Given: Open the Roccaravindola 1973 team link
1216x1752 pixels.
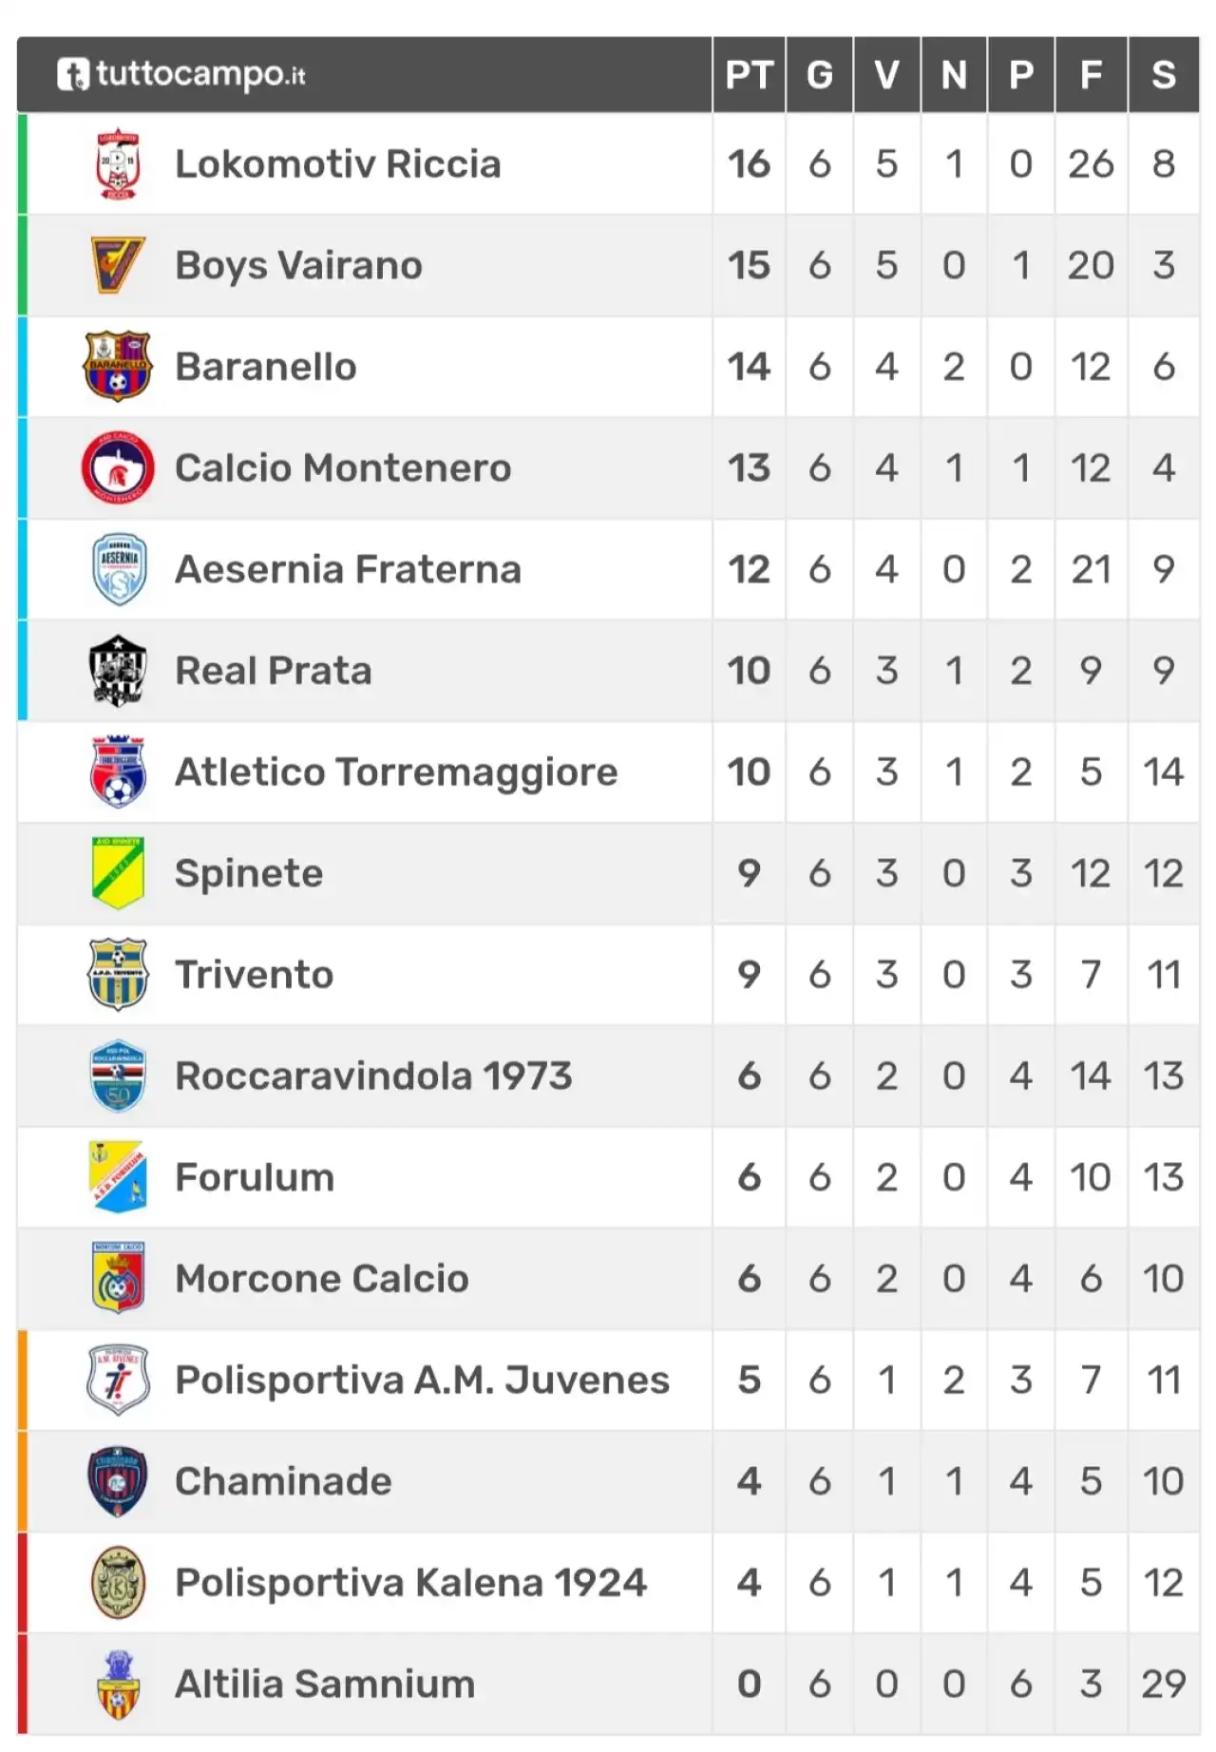Looking at the screenshot, I should pyautogui.click(x=373, y=1076).
